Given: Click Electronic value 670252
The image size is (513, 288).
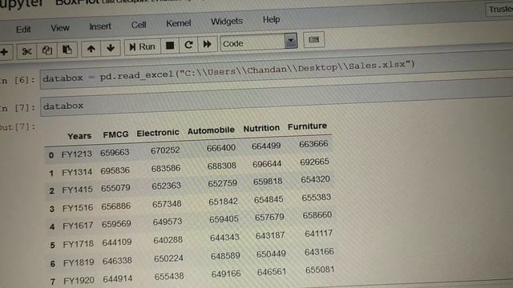Looking at the screenshot, I should pyautogui.click(x=165, y=150).
